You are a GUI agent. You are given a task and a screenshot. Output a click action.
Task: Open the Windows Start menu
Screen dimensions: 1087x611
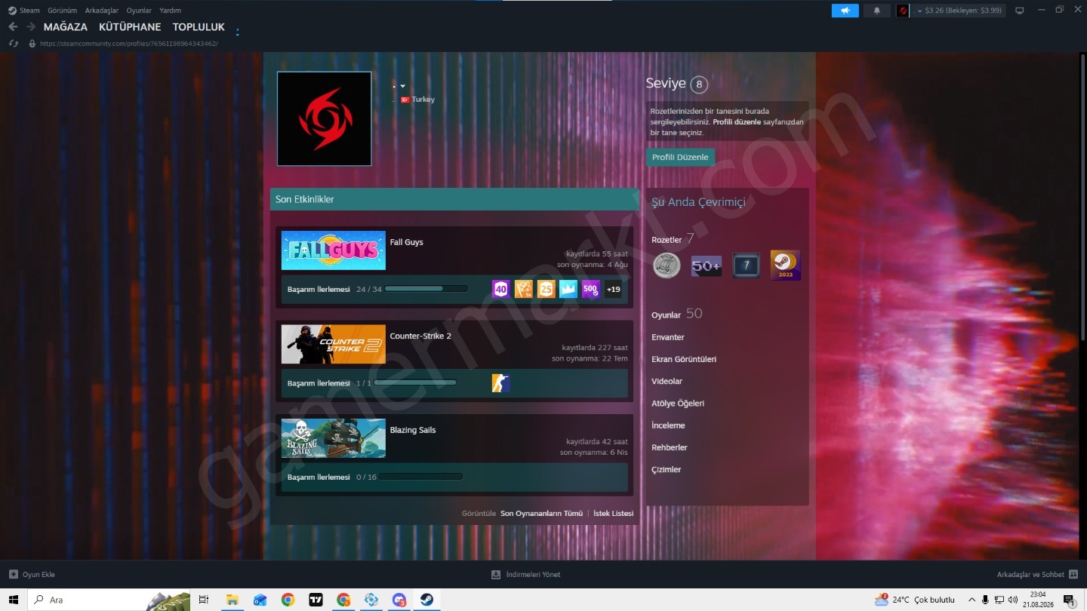(x=14, y=600)
